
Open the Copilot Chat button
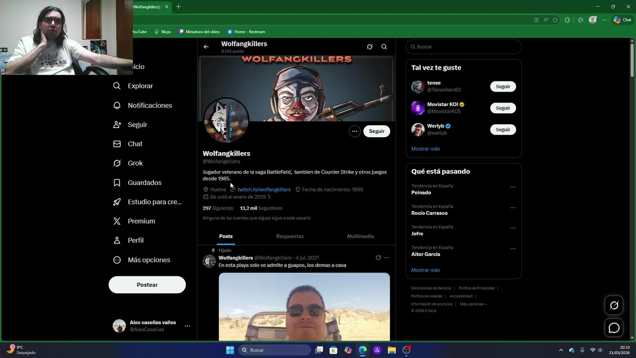[x=622, y=20]
